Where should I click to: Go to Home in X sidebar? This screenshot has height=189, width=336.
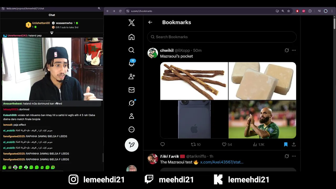click(x=132, y=37)
